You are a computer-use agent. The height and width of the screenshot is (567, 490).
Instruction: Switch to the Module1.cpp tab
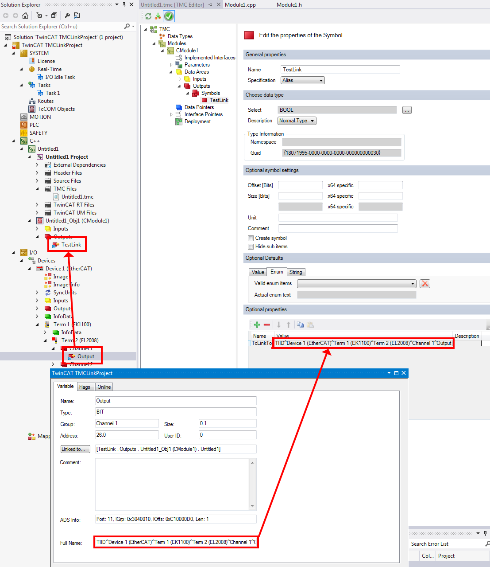240,4
